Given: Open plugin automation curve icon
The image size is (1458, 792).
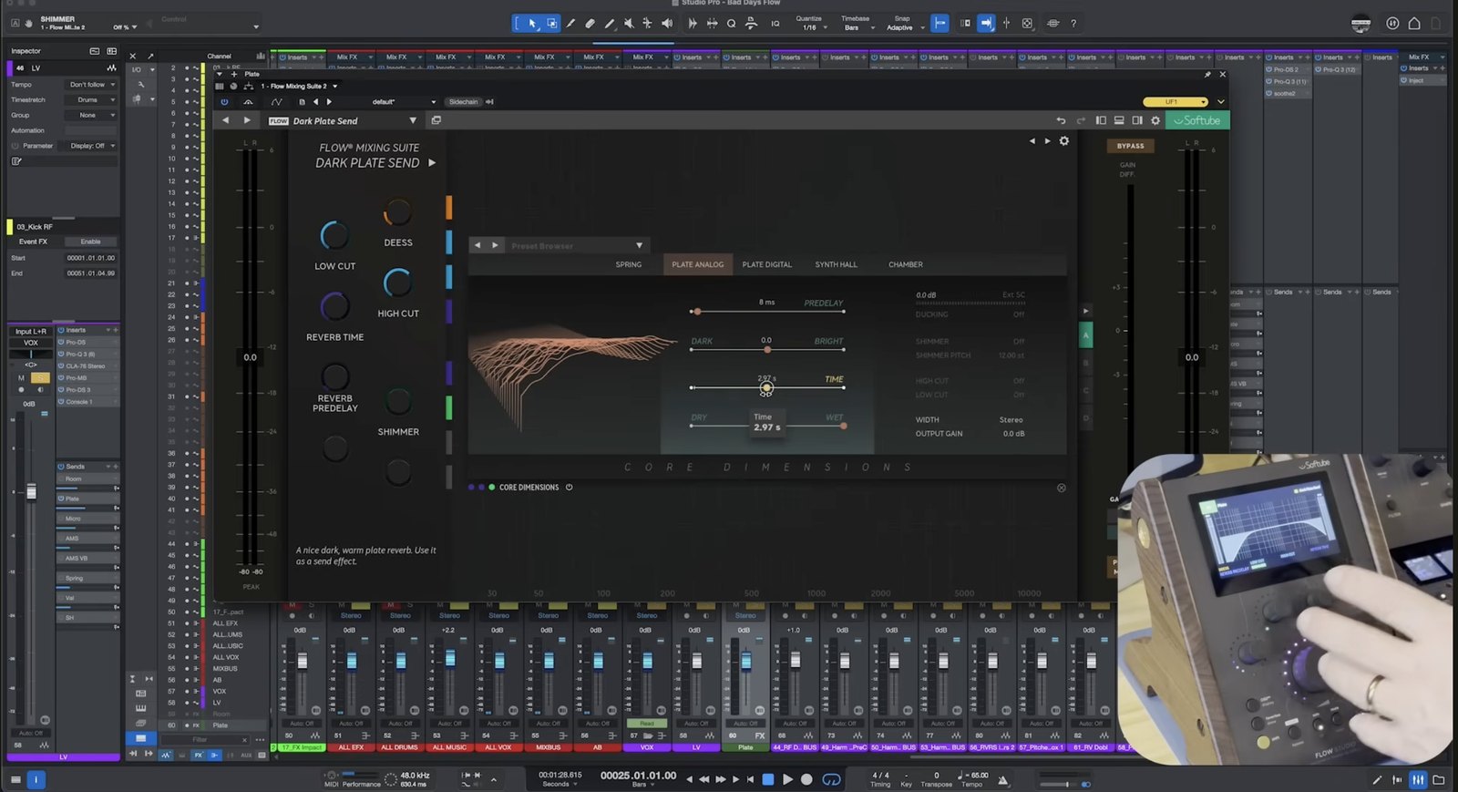Looking at the screenshot, I should pyautogui.click(x=276, y=102).
